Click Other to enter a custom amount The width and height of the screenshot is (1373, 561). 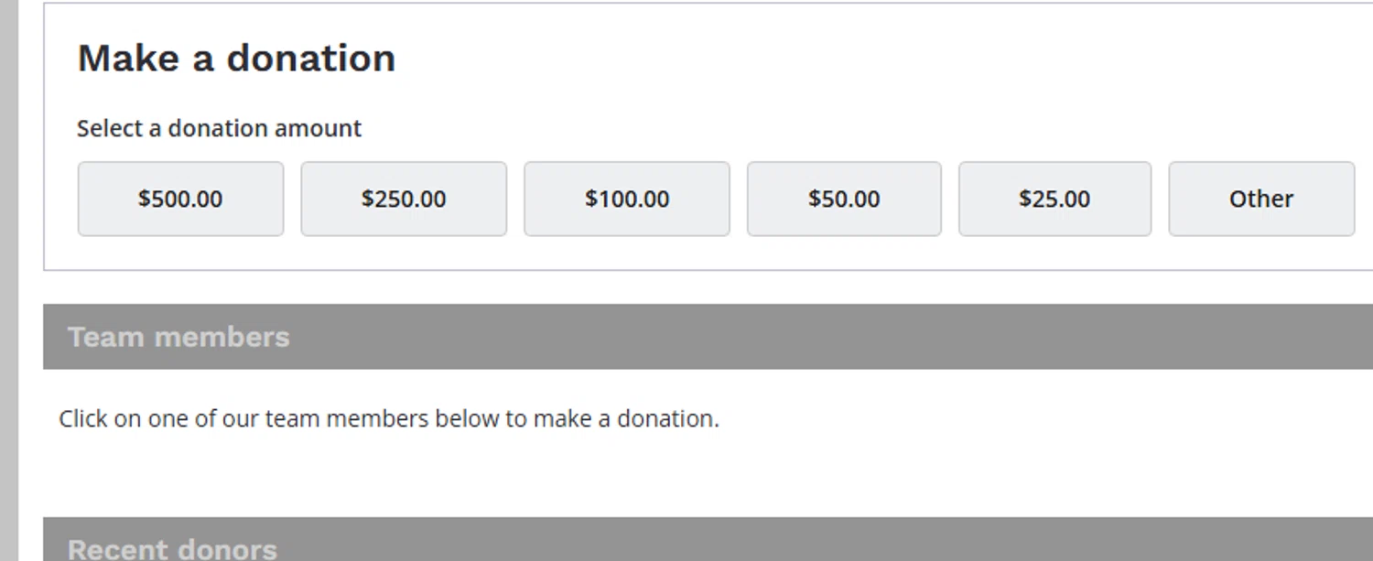point(1261,199)
